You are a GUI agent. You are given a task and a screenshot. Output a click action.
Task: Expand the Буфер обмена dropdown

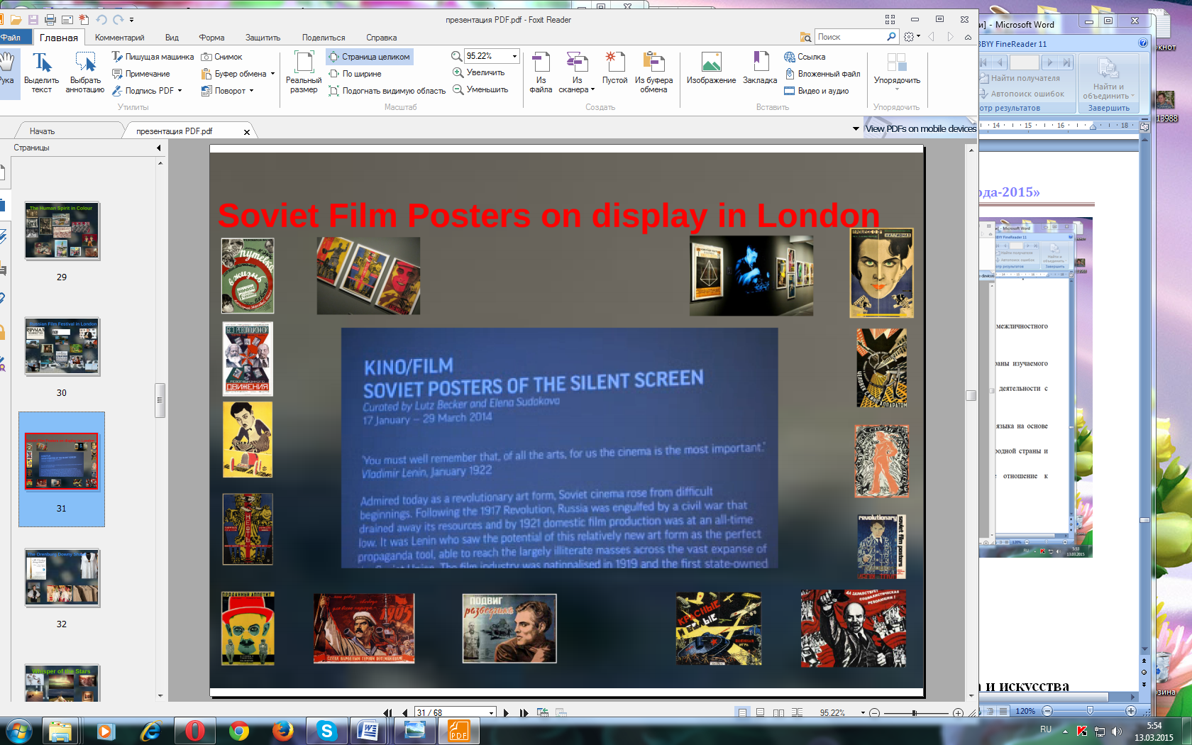272,74
